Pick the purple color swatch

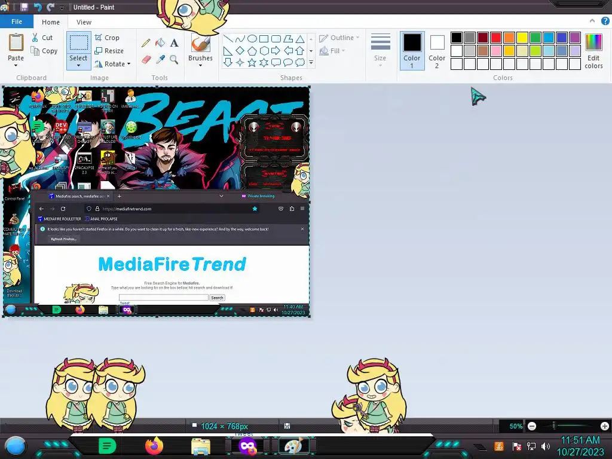point(575,38)
